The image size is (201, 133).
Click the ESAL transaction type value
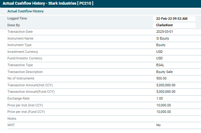160,65
